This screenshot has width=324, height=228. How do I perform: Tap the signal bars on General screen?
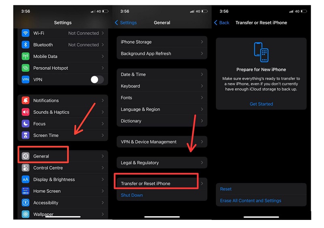(192, 11)
